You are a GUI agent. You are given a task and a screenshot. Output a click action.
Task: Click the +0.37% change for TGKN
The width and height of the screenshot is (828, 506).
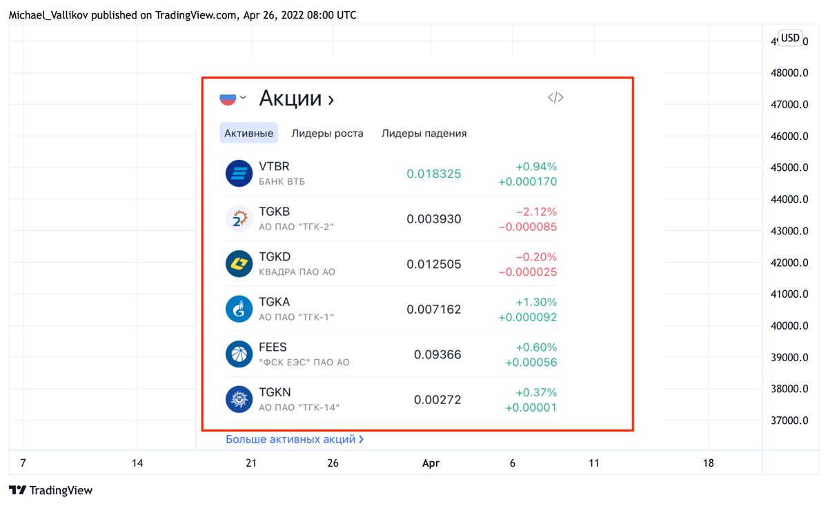coord(536,392)
